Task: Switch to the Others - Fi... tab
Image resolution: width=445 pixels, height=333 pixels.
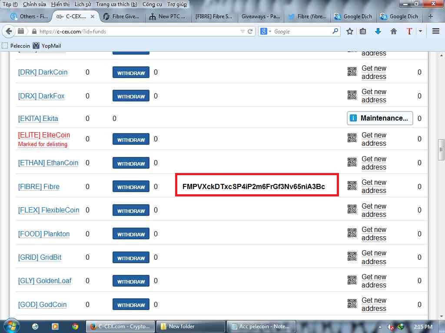Action: click(x=29, y=16)
